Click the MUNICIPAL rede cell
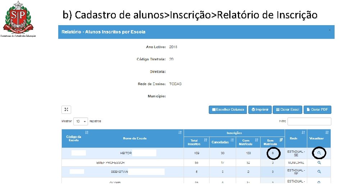 point(296,163)
